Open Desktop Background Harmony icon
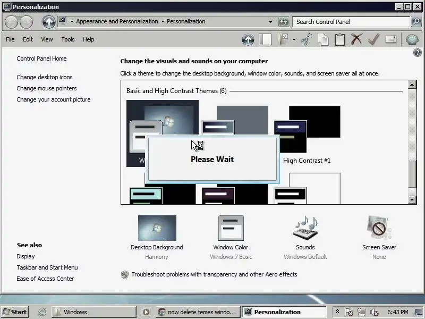 [157, 228]
